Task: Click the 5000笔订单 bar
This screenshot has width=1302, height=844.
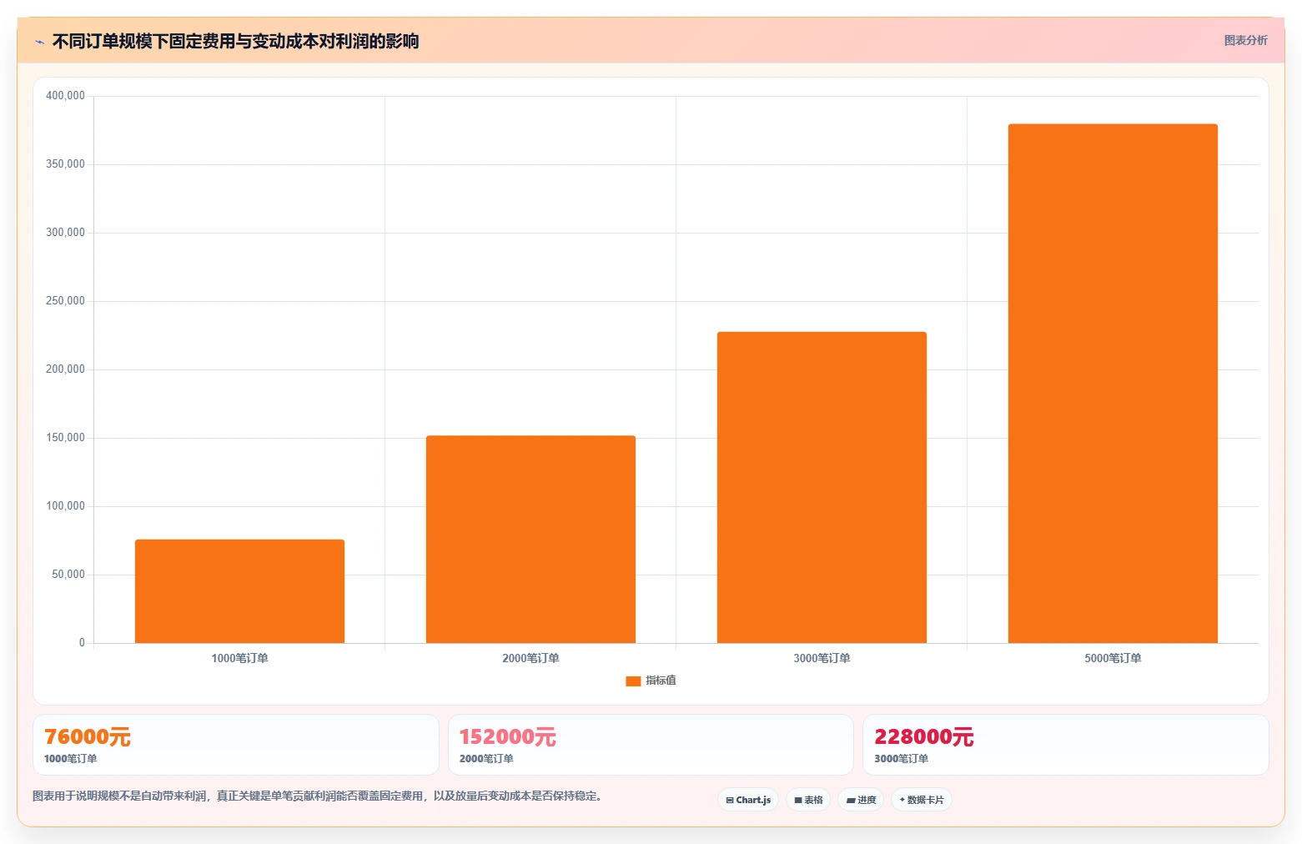Action: tap(1113, 384)
